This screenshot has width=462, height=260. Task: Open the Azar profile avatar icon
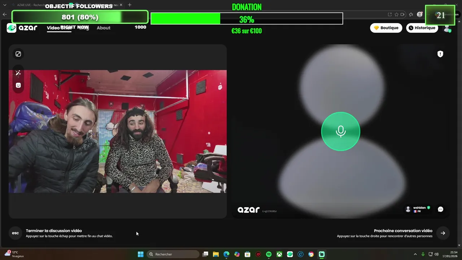pyautogui.click(x=447, y=28)
